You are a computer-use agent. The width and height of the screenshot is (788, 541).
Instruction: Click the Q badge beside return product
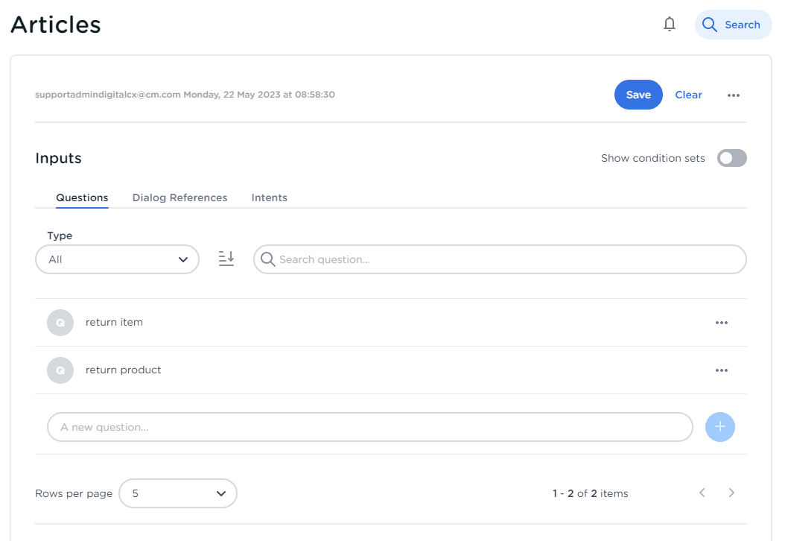(60, 370)
